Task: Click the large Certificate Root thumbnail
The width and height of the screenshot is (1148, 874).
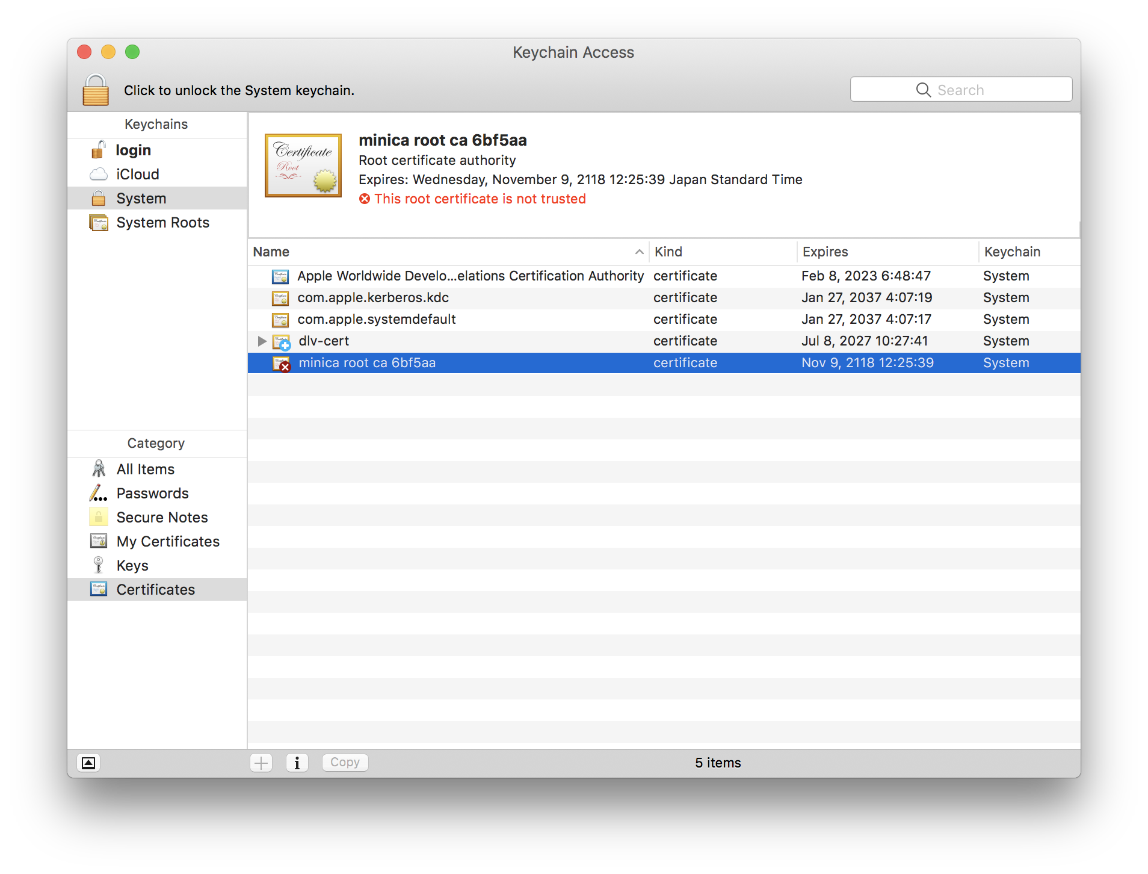Action: tap(303, 166)
